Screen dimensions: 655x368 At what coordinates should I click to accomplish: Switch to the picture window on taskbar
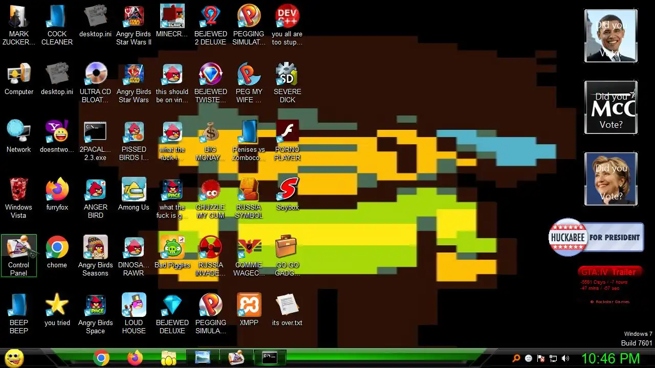[x=203, y=357]
